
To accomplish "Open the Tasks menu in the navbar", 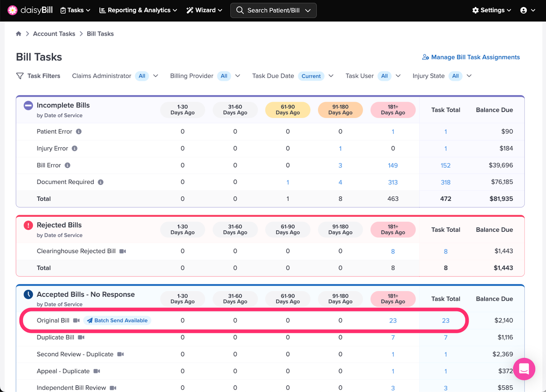I will tap(75, 10).
